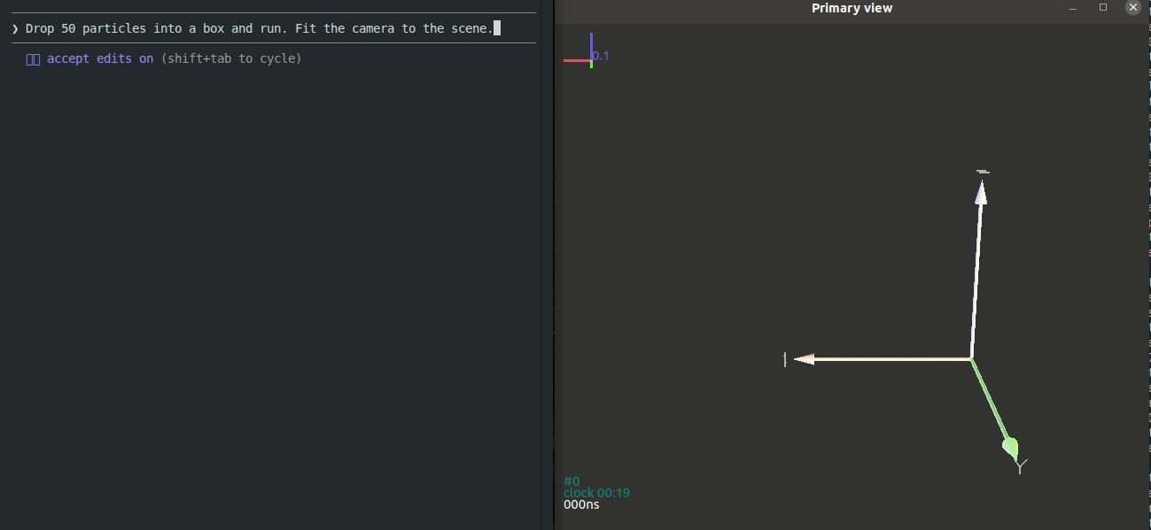Click the origin where three axes meet
The height and width of the screenshot is (530, 1151).
click(x=971, y=358)
